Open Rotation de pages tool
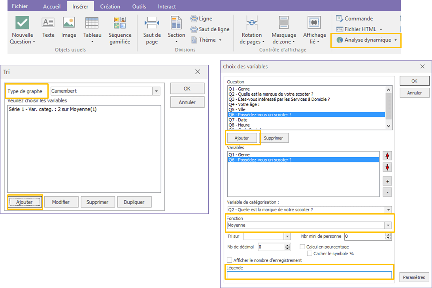Image resolution: width=432 pixels, height=288 pixels. [252, 30]
